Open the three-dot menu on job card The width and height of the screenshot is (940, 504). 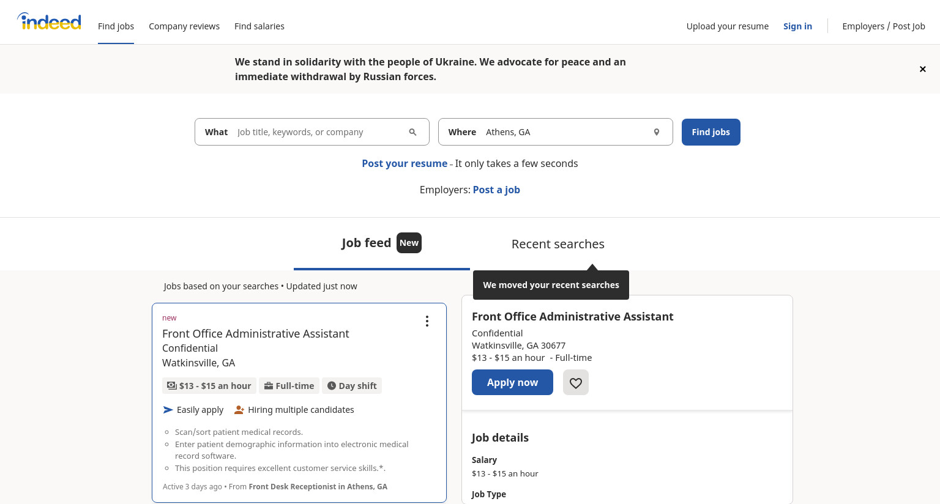[427, 321]
